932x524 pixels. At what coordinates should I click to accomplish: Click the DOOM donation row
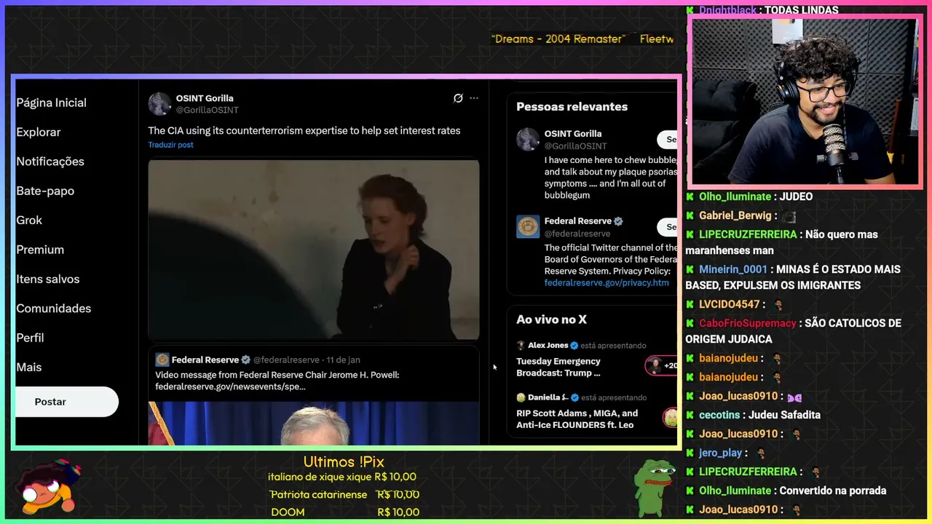(344, 512)
